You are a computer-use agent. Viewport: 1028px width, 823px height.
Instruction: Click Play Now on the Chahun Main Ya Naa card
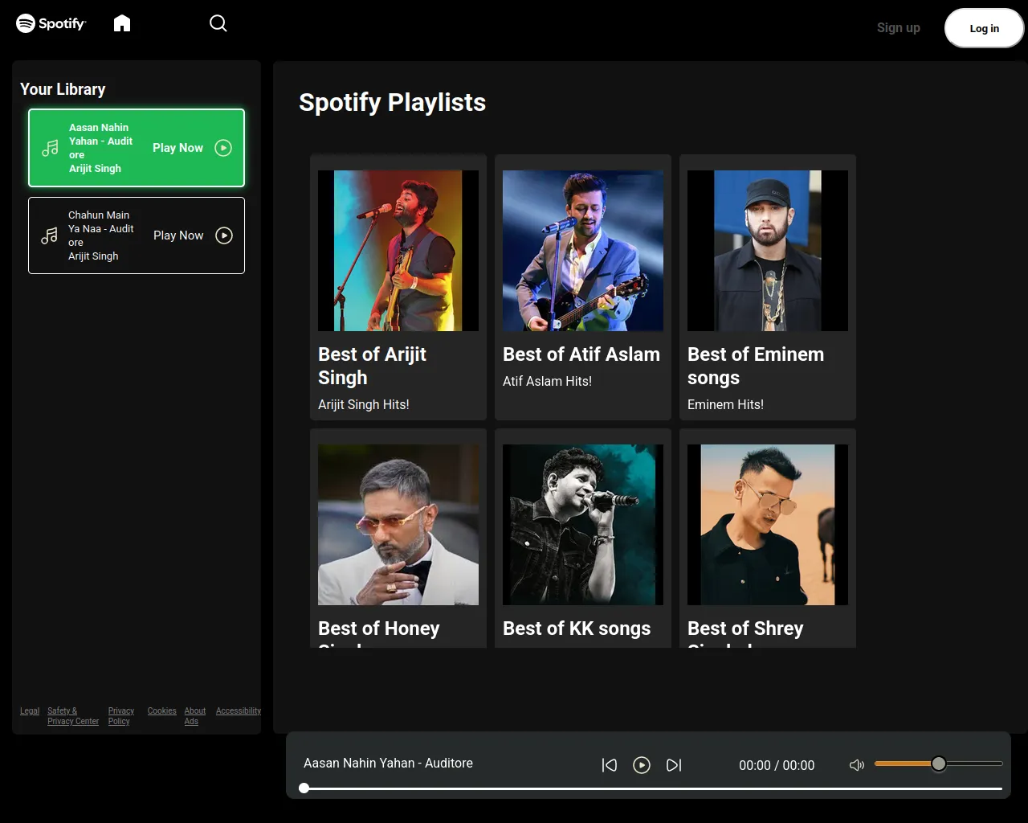[x=178, y=235]
